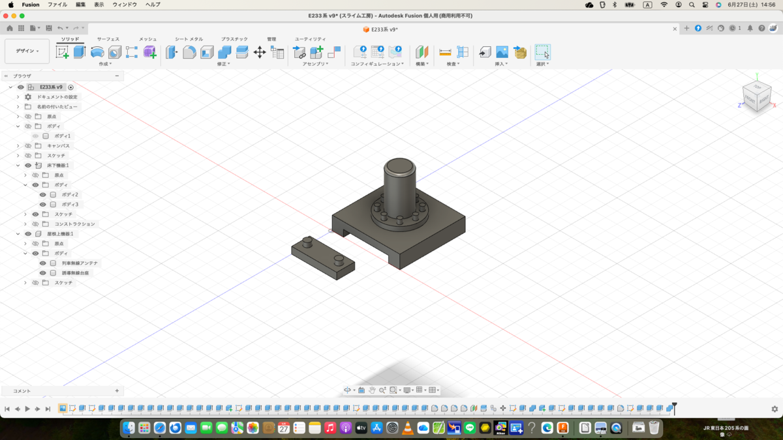The image size is (783, 440).
Task: Click the Insert Canvas image icon
Action: pyautogui.click(x=502, y=52)
